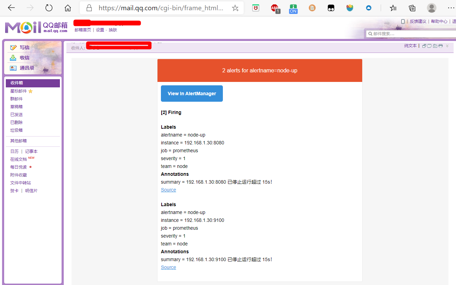Open the 群邮件 folder
456x285 pixels.
16,99
